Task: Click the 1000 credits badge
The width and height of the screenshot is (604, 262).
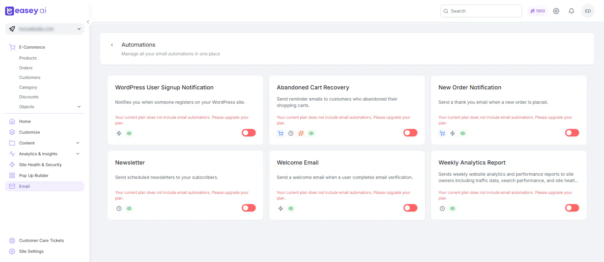Action: [538, 11]
